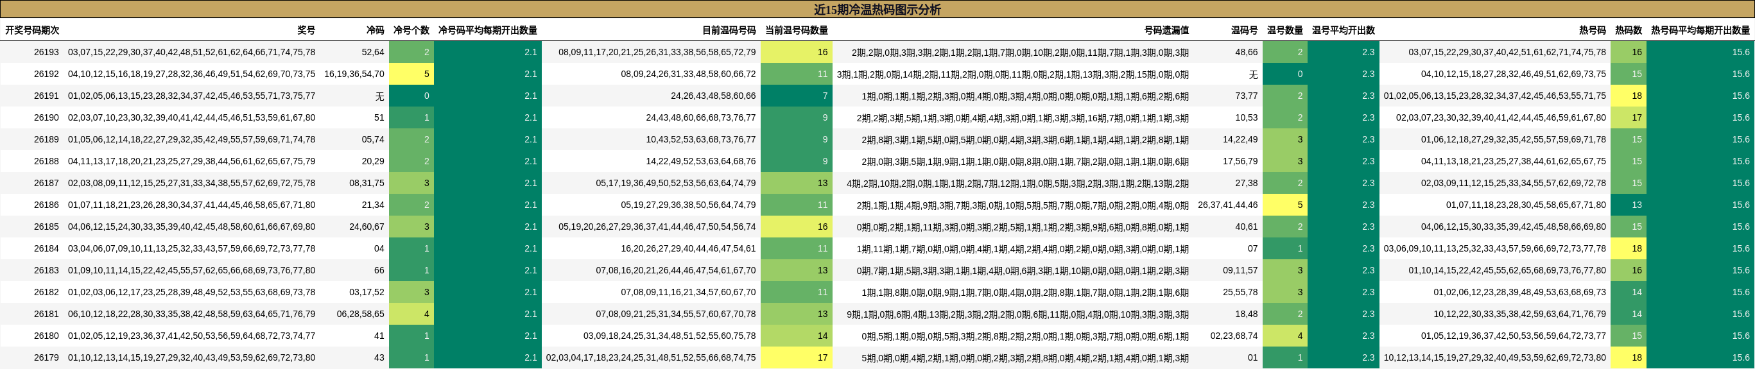Select issue number 26185
This screenshot has width=1755, height=369.
coord(46,227)
